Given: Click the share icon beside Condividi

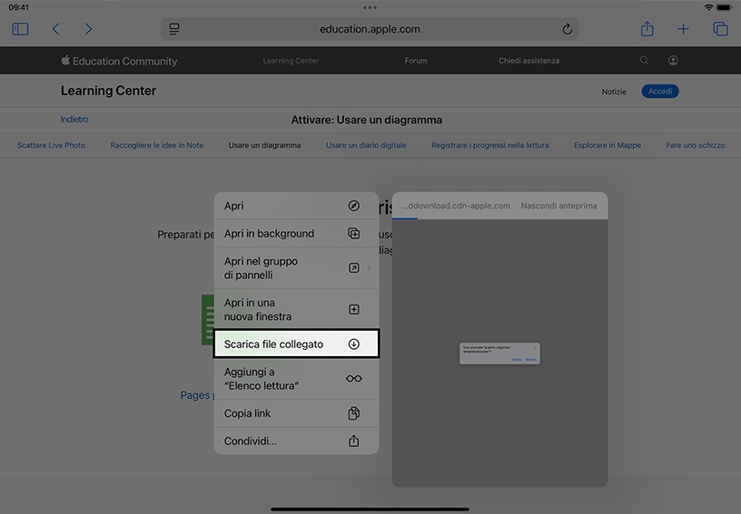Looking at the screenshot, I should click(353, 441).
